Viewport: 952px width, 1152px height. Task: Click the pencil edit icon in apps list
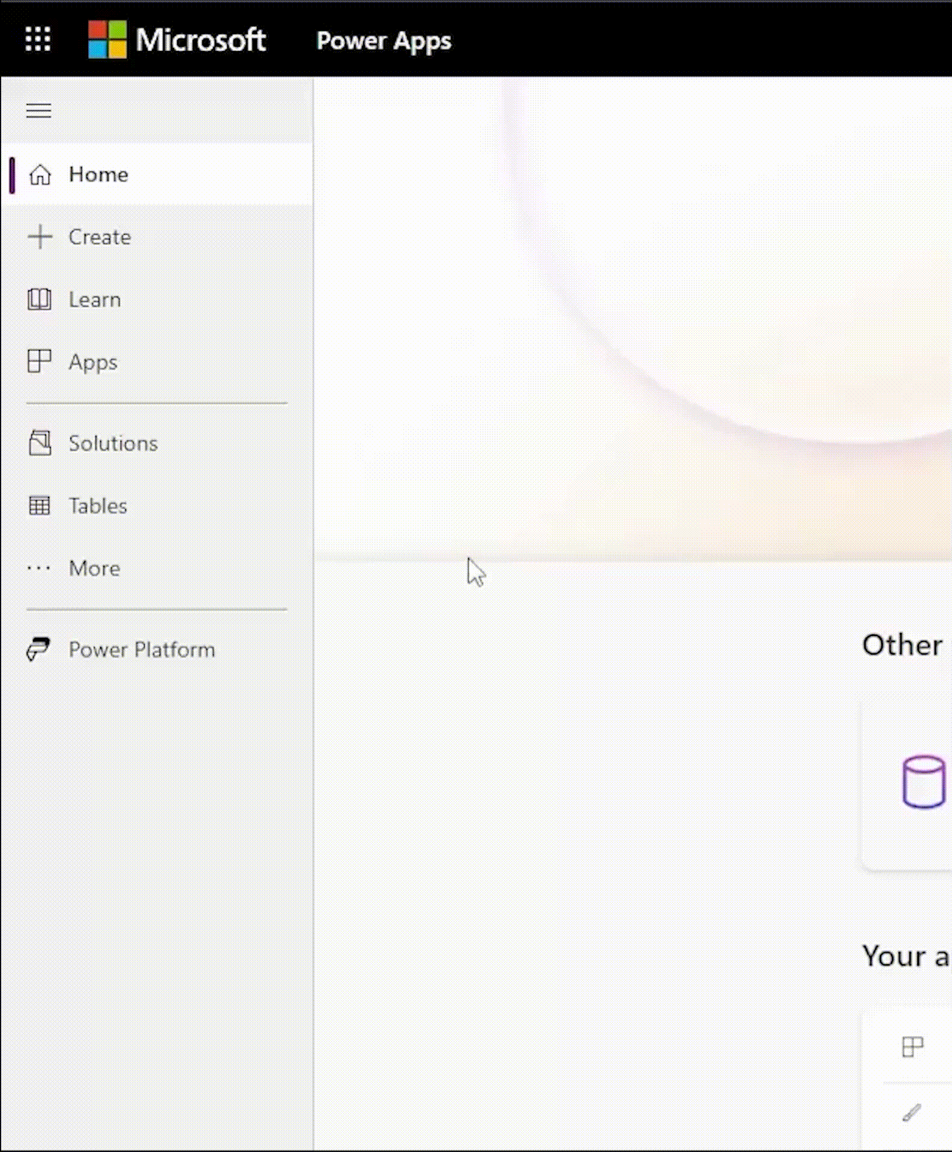912,1113
